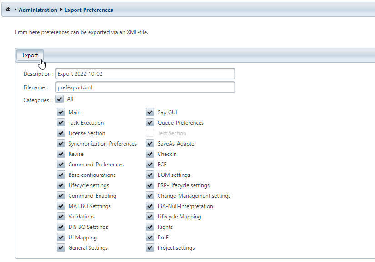Click into the Description text field
Image resolution: width=375 pixels, height=262 pixels.
145,74
